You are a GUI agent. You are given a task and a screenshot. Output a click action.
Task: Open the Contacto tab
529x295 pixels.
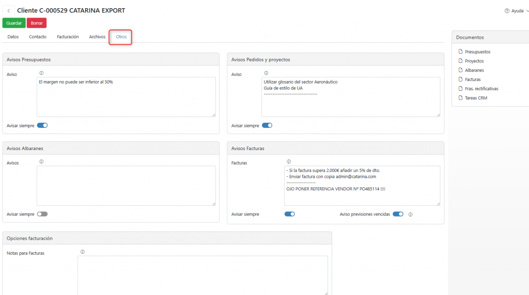click(38, 37)
